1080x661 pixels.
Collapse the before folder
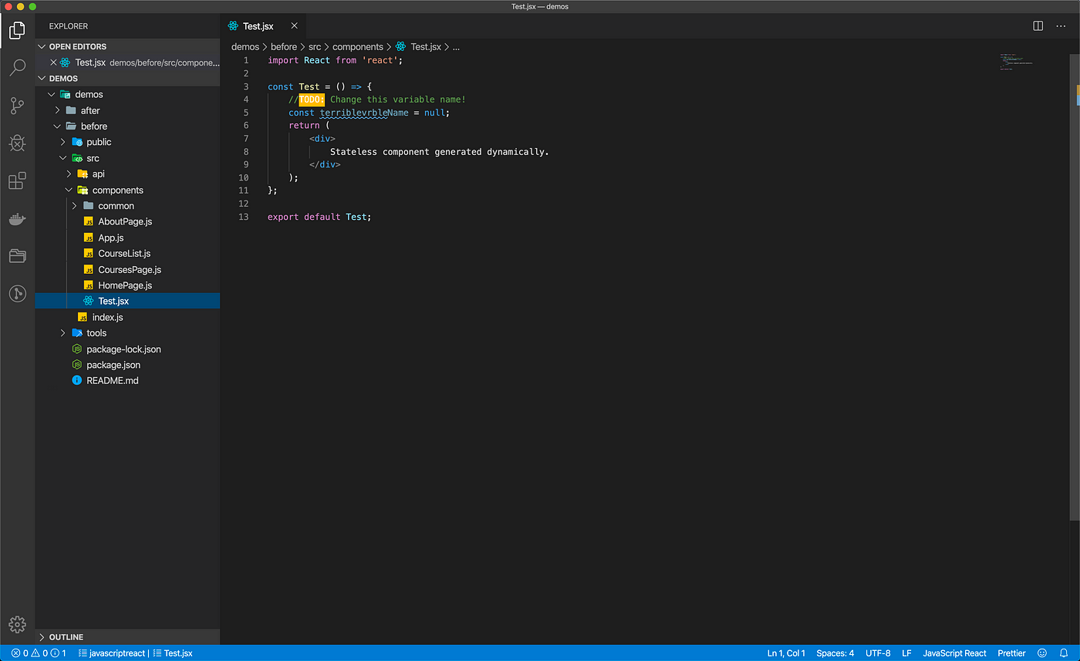click(x=127, y=126)
